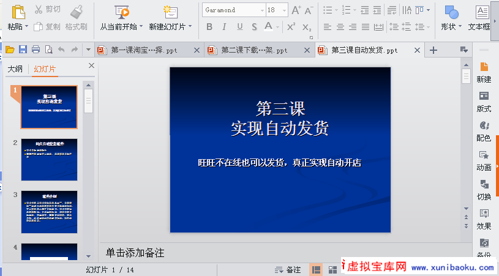Toggle Underline text formatting

pyautogui.click(x=239, y=27)
